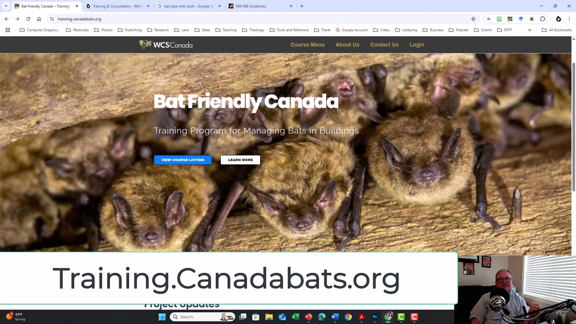
Task: Open the Grants bookmark folder
Action: [482, 30]
